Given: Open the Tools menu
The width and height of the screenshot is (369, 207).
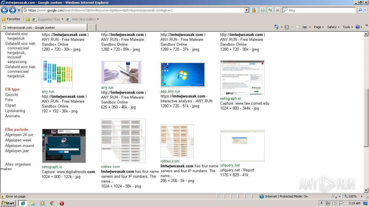Looking at the screenshot, I should coord(348,27).
